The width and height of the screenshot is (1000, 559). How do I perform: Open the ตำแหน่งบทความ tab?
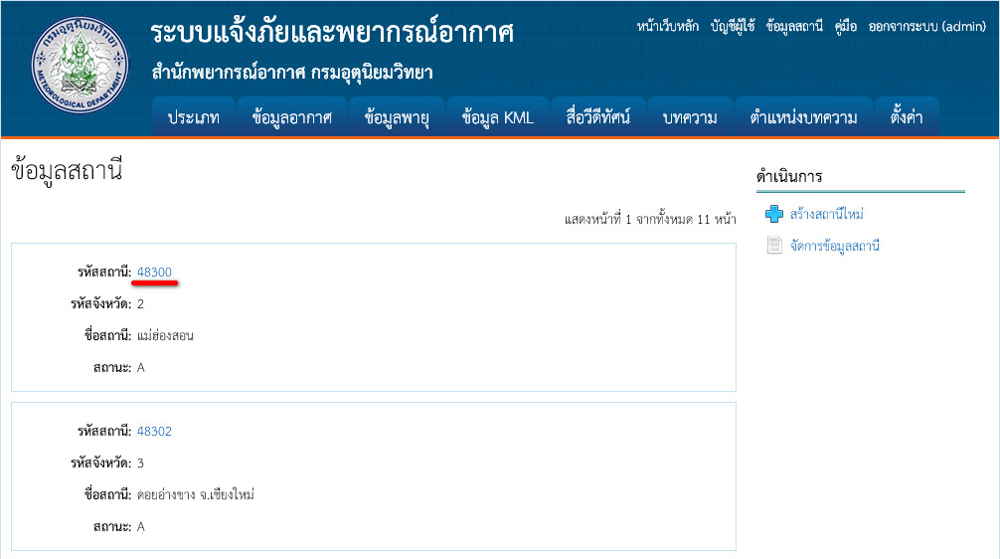tap(803, 117)
